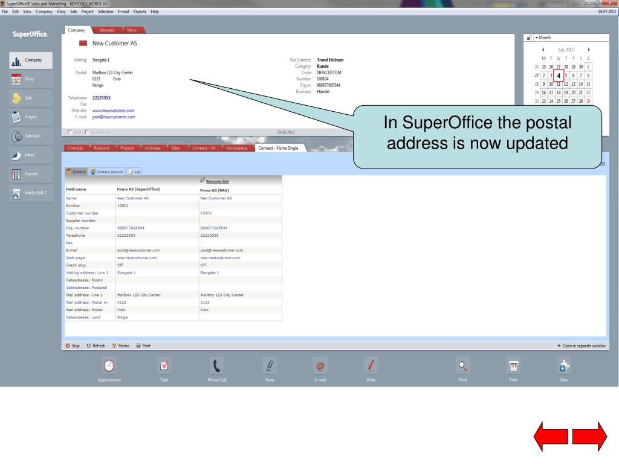Click the Remove link button

tap(218, 181)
